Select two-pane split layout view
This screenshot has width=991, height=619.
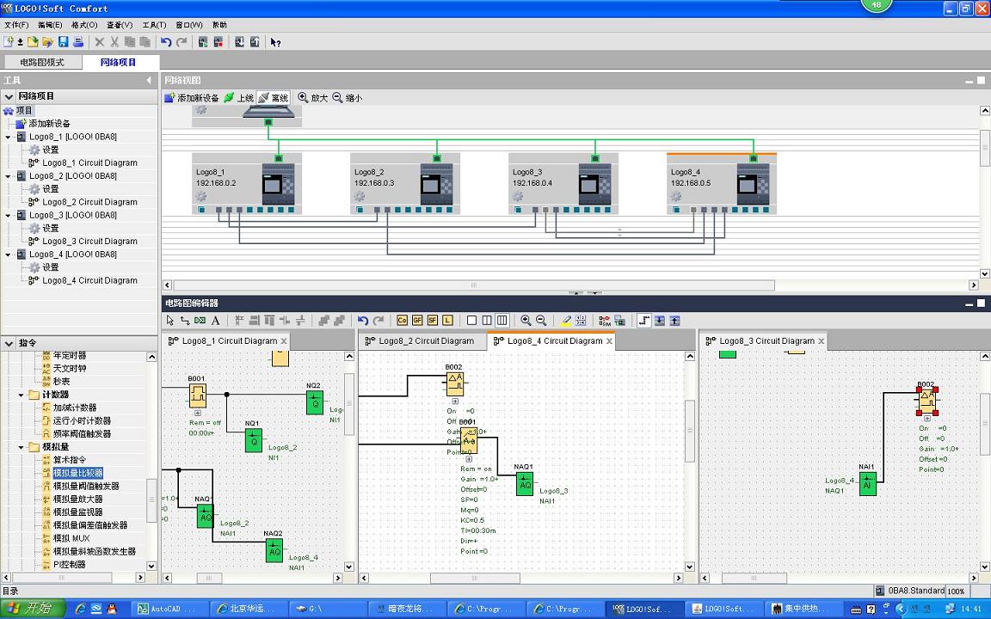click(x=487, y=320)
